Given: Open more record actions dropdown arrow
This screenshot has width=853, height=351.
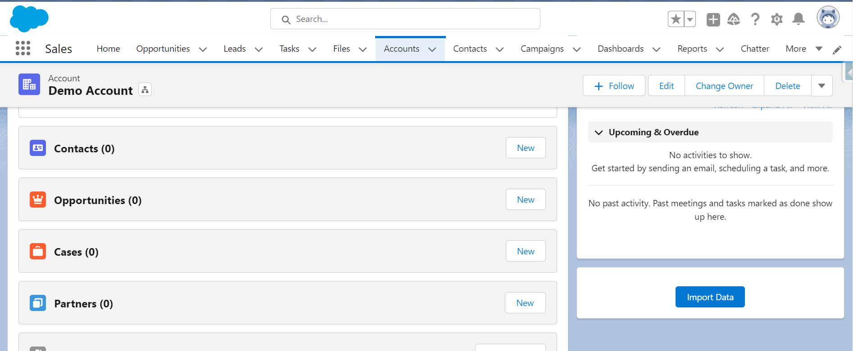Looking at the screenshot, I should [x=821, y=86].
